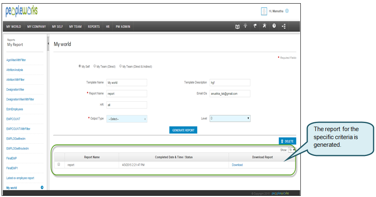This screenshot has width=376, height=197.
Task: Click the user profile avatar picture
Action: click(x=264, y=11)
